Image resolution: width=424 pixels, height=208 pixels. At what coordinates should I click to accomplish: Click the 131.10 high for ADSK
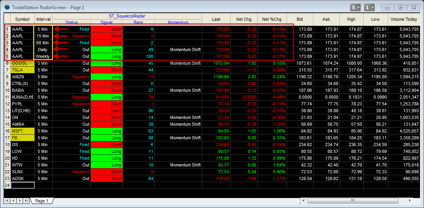[351, 178]
